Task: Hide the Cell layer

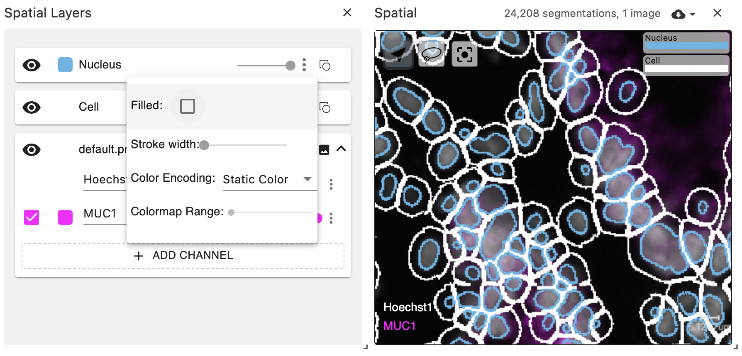Action: [x=32, y=107]
